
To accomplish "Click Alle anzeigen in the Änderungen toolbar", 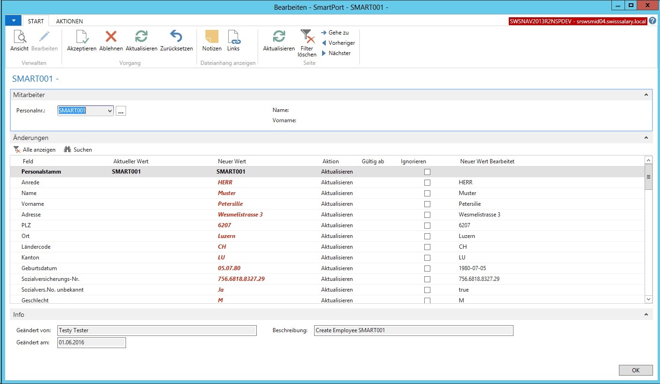I will 35,150.
